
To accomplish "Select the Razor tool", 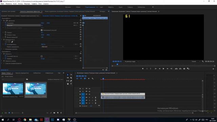I will 71,78.
